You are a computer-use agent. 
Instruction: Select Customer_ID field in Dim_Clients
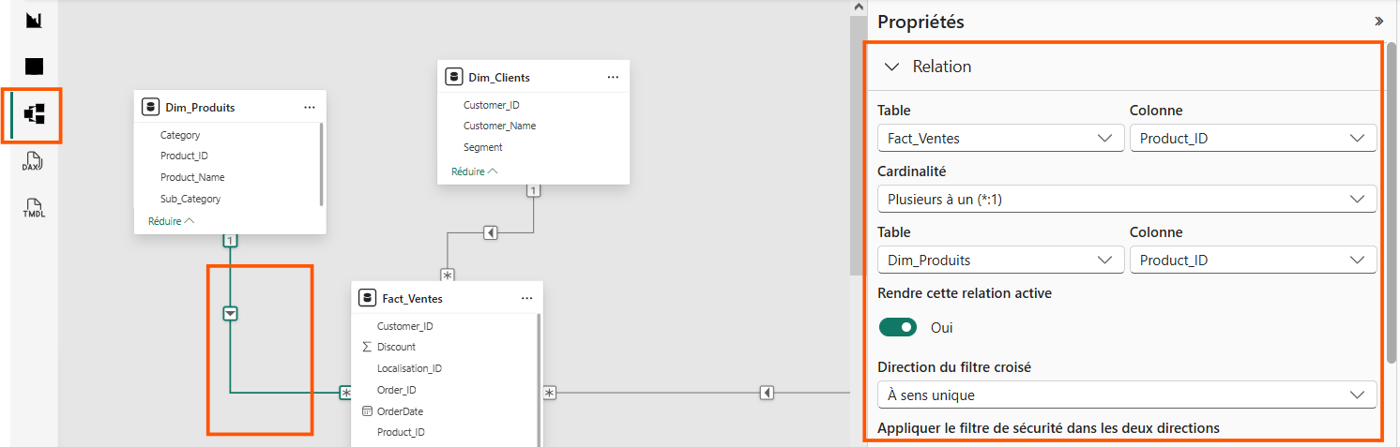coord(491,106)
